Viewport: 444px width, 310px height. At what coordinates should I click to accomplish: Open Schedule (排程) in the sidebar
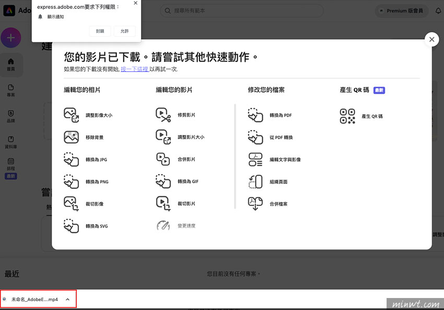(11, 169)
